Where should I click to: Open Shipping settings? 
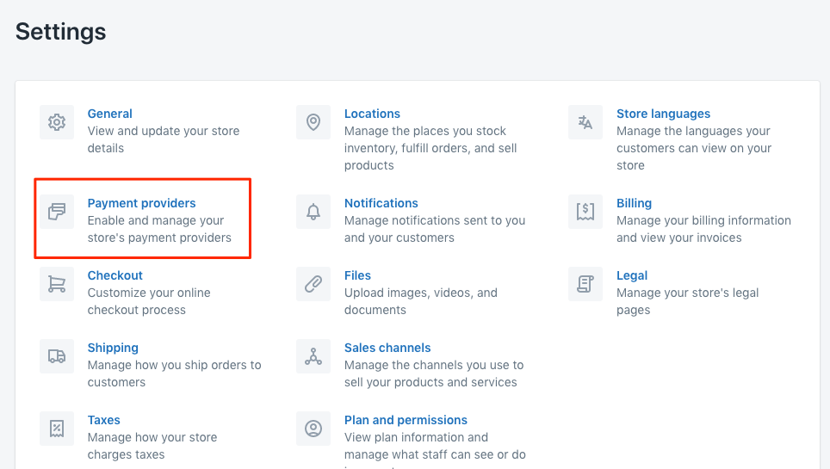(x=113, y=348)
